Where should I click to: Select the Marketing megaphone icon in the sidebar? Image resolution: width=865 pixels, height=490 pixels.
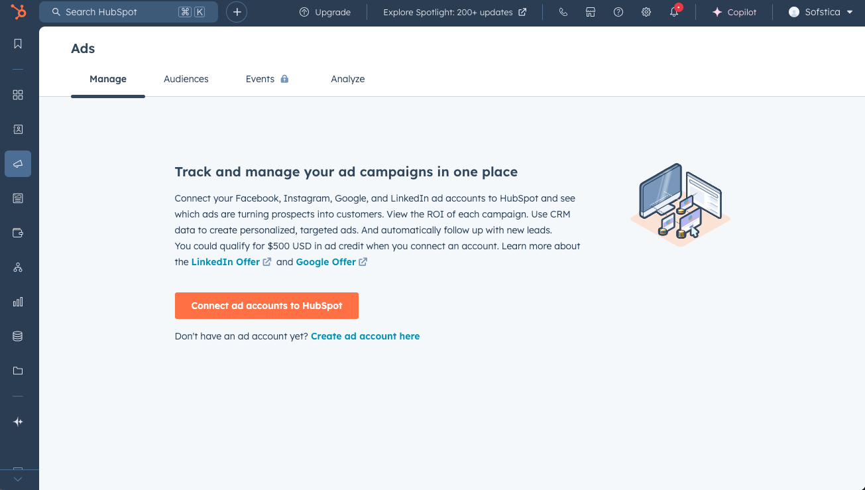pyautogui.click(x=18, y=164)
